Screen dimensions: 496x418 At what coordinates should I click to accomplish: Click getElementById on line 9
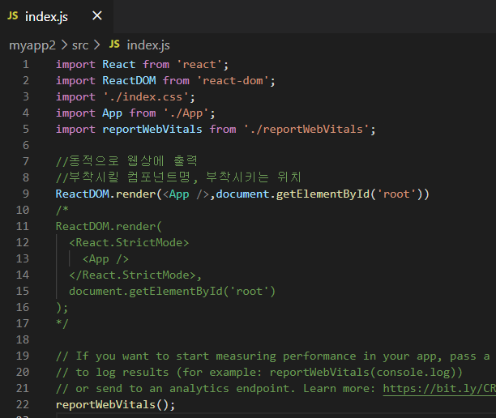tap(323, 194)
